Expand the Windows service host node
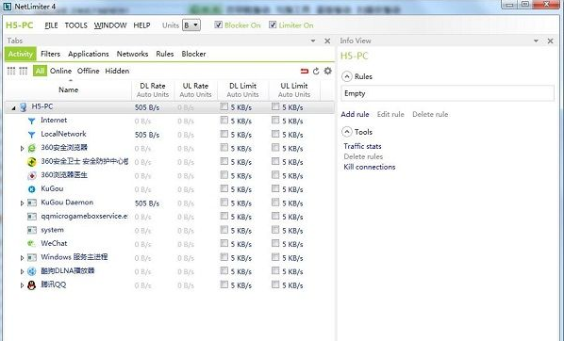 pos(22,258)
